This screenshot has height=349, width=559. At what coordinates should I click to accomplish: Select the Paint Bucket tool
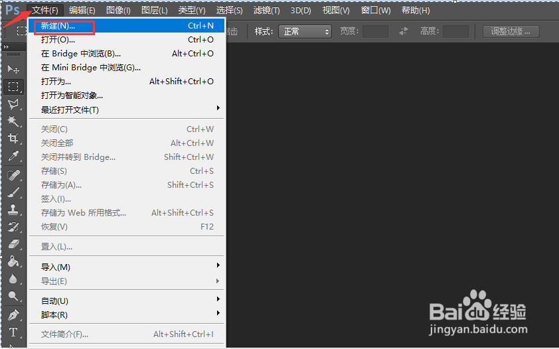(x=13, y=261)
